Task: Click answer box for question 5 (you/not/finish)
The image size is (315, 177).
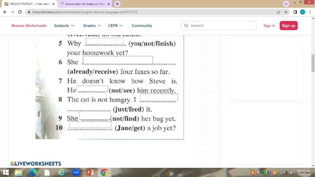Action: click(105, 41)
